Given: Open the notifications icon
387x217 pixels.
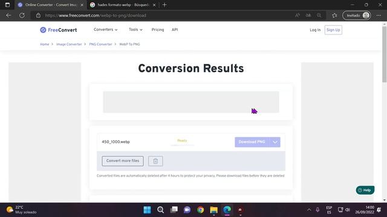Looking at the screenshot, I should pos(379,210).
